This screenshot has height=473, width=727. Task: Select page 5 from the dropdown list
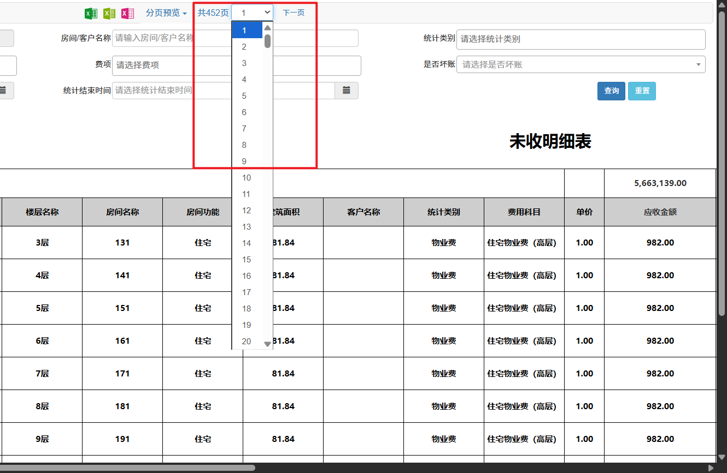pyautogui.click(x=248, y=96)
